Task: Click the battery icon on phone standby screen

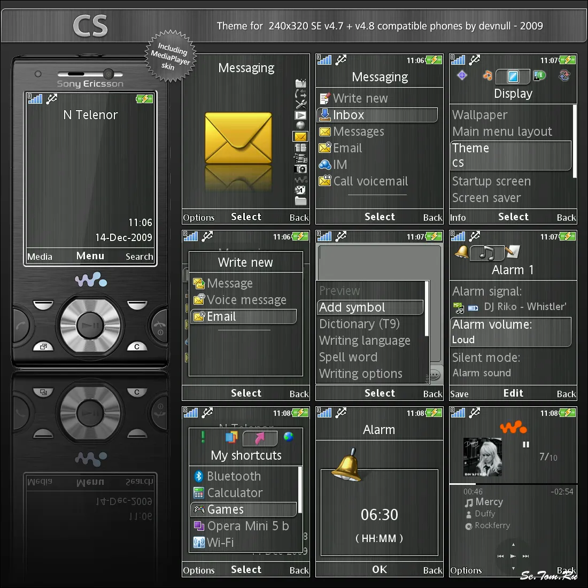Action: (x=144, y=99)
